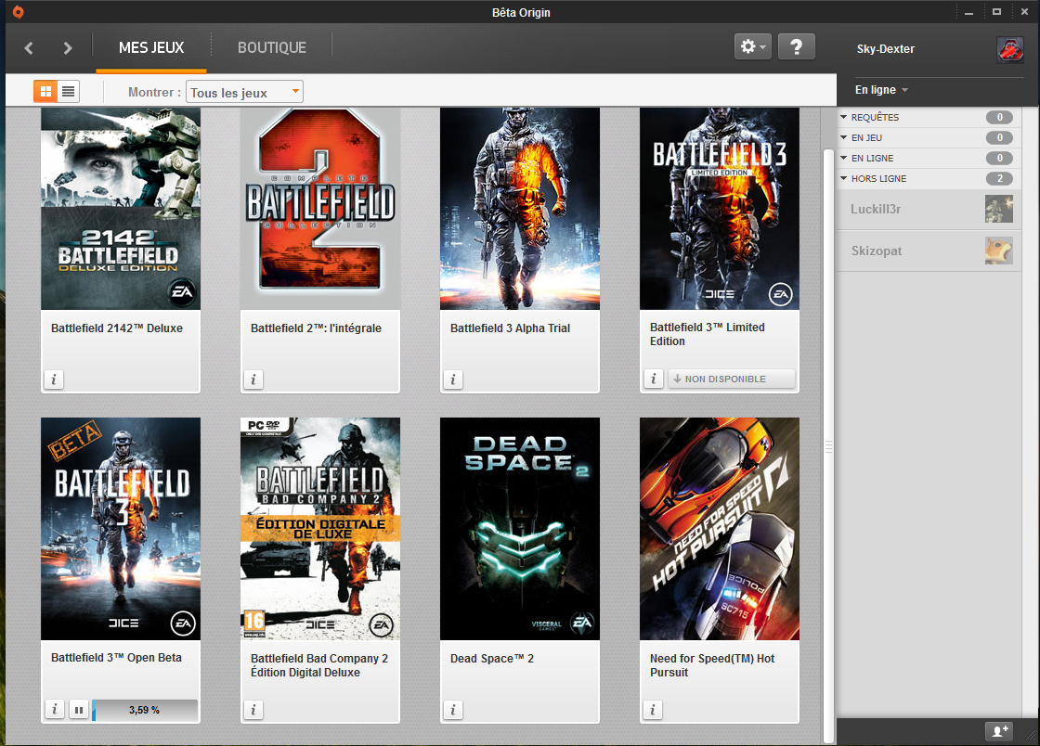Screen dimensions: 1040x746
Task: Switch to grid view of games
Action: pyautogui.click(x=45, y=92)
